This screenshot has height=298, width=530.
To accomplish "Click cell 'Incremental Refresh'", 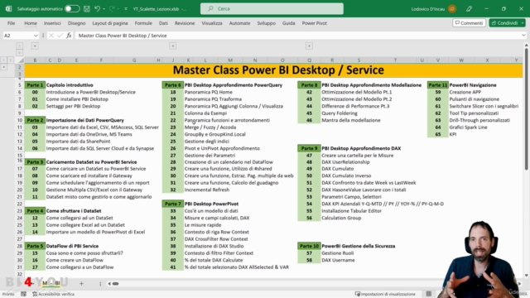I will point(207,190).
